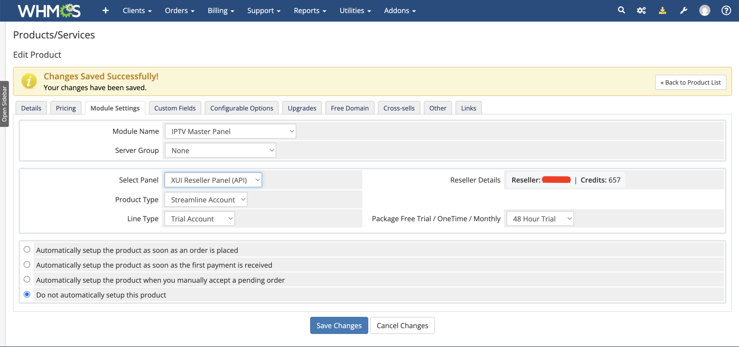This screenshot has width=739, height=347.
Task: Expand the 48 Hour Trial package dropdown
Action: pyautogui.click(x=540, y=219)
